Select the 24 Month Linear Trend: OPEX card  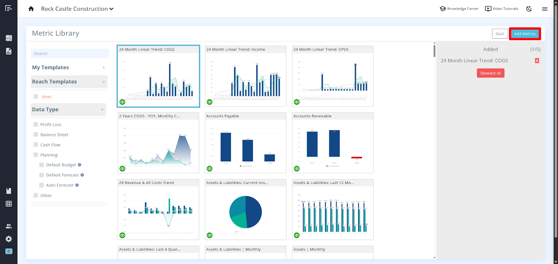click(x=333, y=76)
